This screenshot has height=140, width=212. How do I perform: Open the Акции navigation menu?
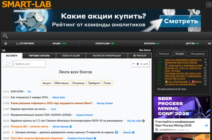point(59,43)
